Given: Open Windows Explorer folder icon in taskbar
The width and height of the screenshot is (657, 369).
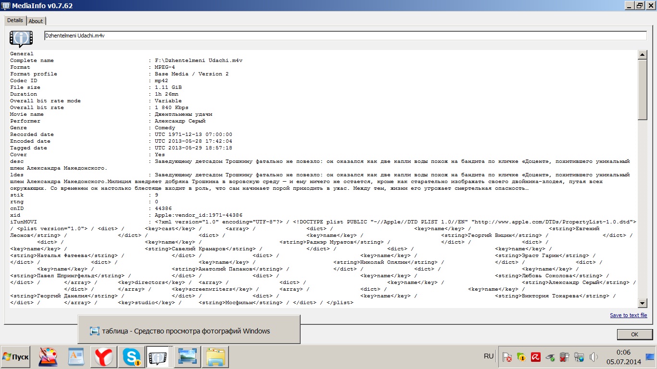Looking at the screenshot, I should [x=216, y=357].
